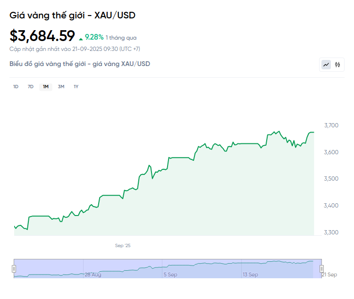Click the 5 Sep marker in the navigator
Image resolution: width=354 pixels, height=299 pixels.
pos(170,274)
